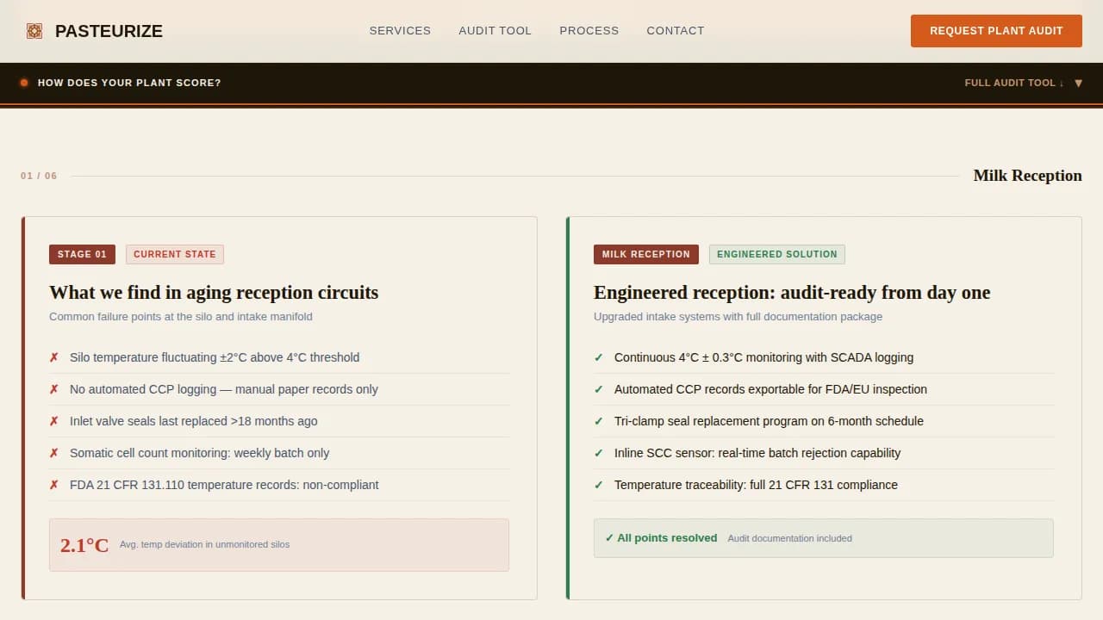Click the orange dot in audit banner
This screenshot has height=620, width=1103.
[x=24, y=83]
